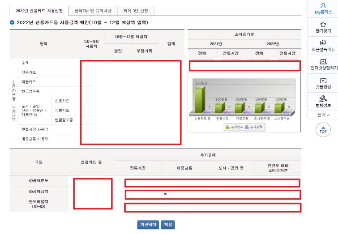Select the 전통시장 100만원 chart bar
The image size is (338, 234).
(220, 107)
